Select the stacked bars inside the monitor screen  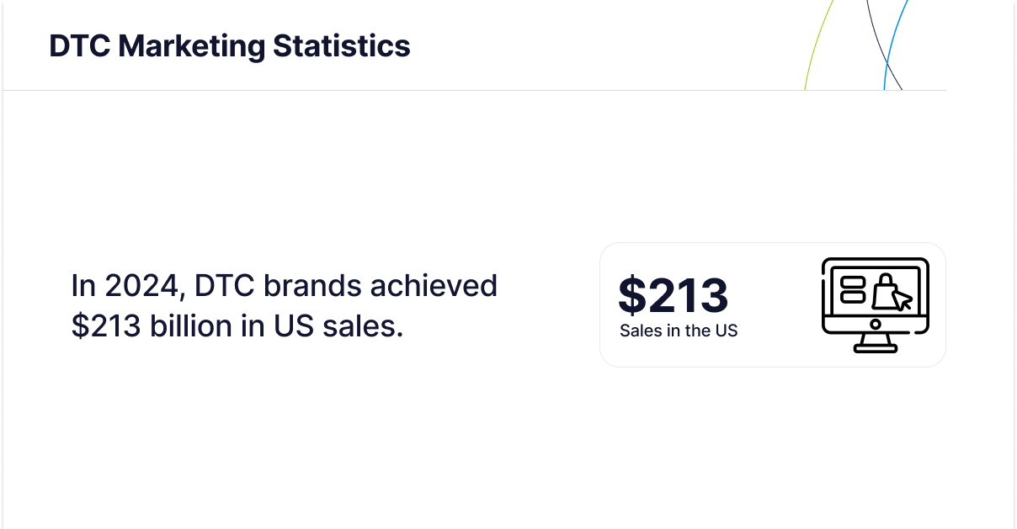[853, 289]
